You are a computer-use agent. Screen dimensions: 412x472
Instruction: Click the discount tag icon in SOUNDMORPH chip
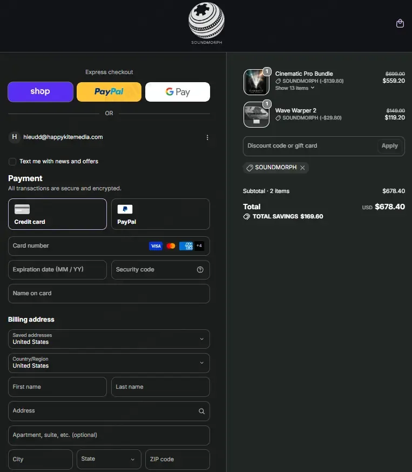249,168
